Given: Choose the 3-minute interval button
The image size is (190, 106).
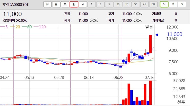Looking at the screenshot, I should pyautogui.click(x=100, y=4).
